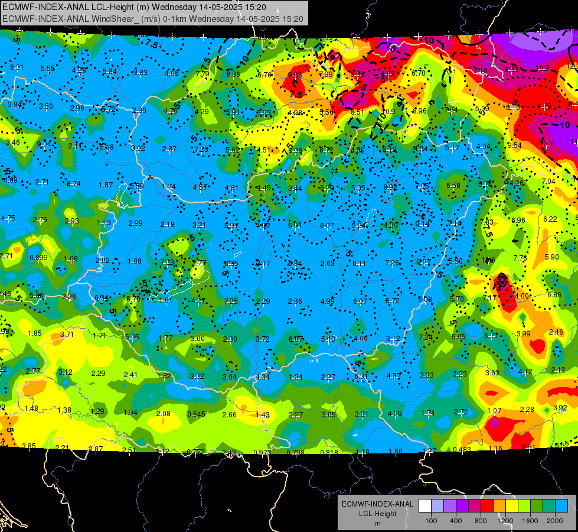
Task: Click the teal legend color swatch
Action: [549, 506]
